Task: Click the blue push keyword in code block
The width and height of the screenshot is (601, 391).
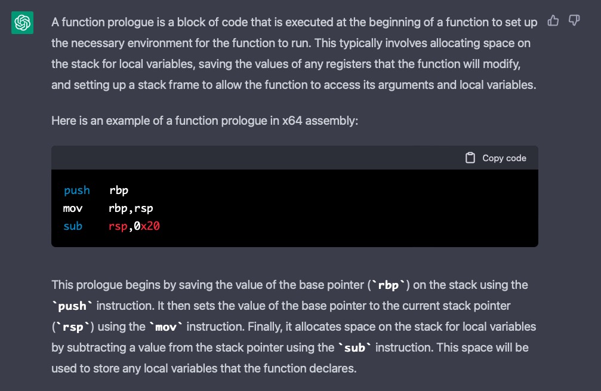Action: [x=76, y=190]
